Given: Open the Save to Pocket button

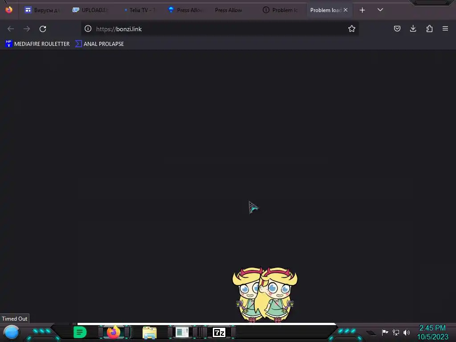Looking at the screenshot, I should [x=397, y=28].
